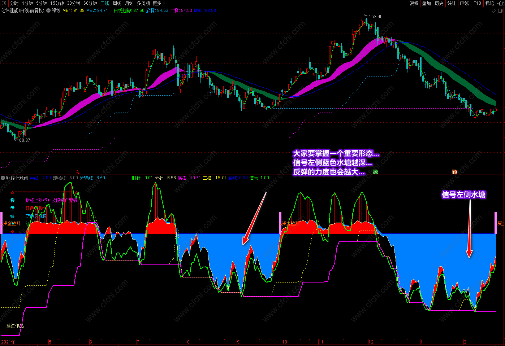Switch to the 分时 intraday chart

click(14, 3)
